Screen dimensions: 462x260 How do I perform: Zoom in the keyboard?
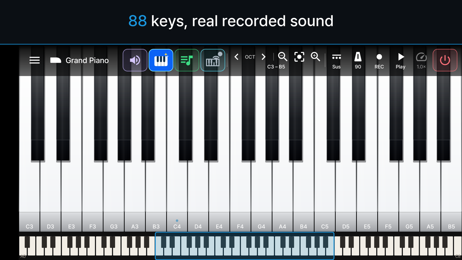(x=316, y=57)
